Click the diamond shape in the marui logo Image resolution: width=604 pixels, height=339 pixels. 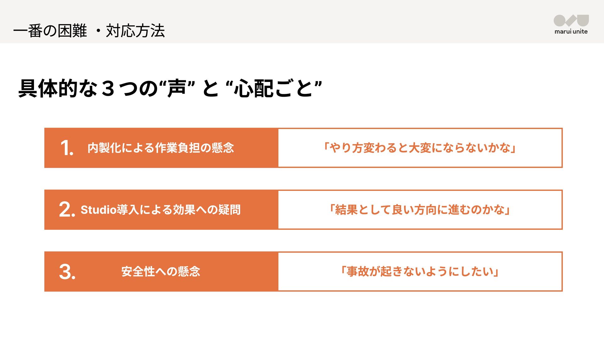coord(571,21)
